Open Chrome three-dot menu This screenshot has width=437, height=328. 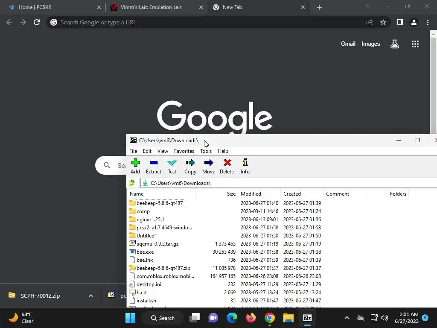click(428, 22)
